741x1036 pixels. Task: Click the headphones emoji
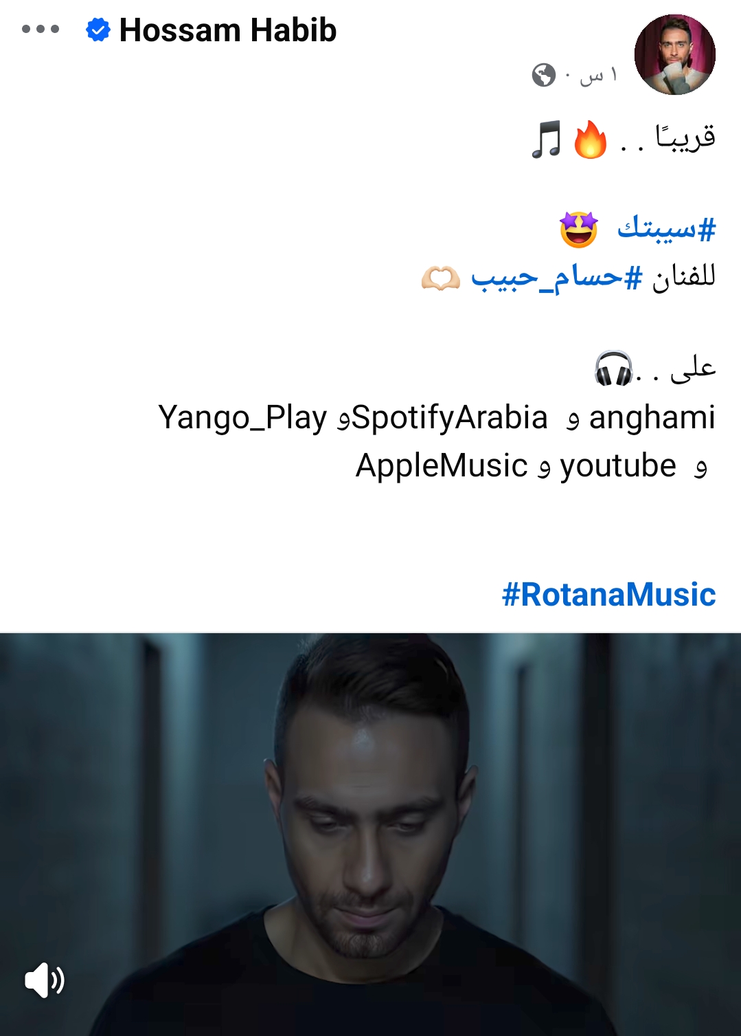click(613, 368)
